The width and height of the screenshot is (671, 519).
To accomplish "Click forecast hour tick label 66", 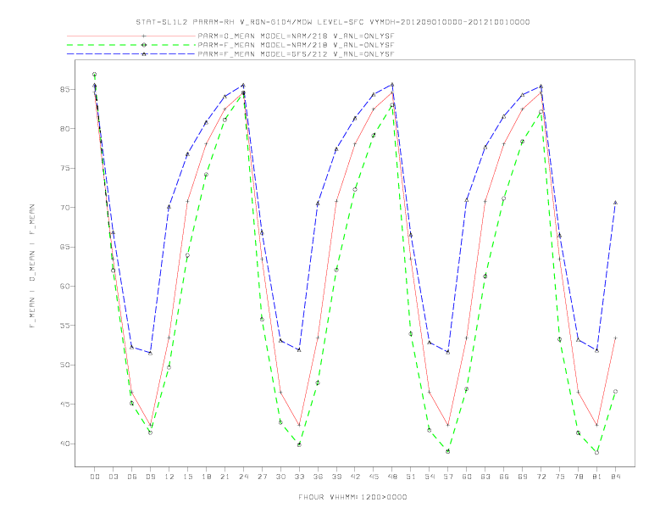I will click(504, 477).
